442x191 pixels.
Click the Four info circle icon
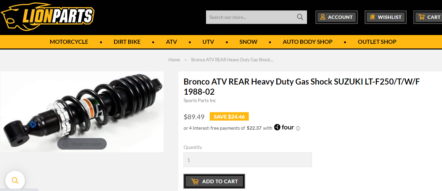point(298,128)
